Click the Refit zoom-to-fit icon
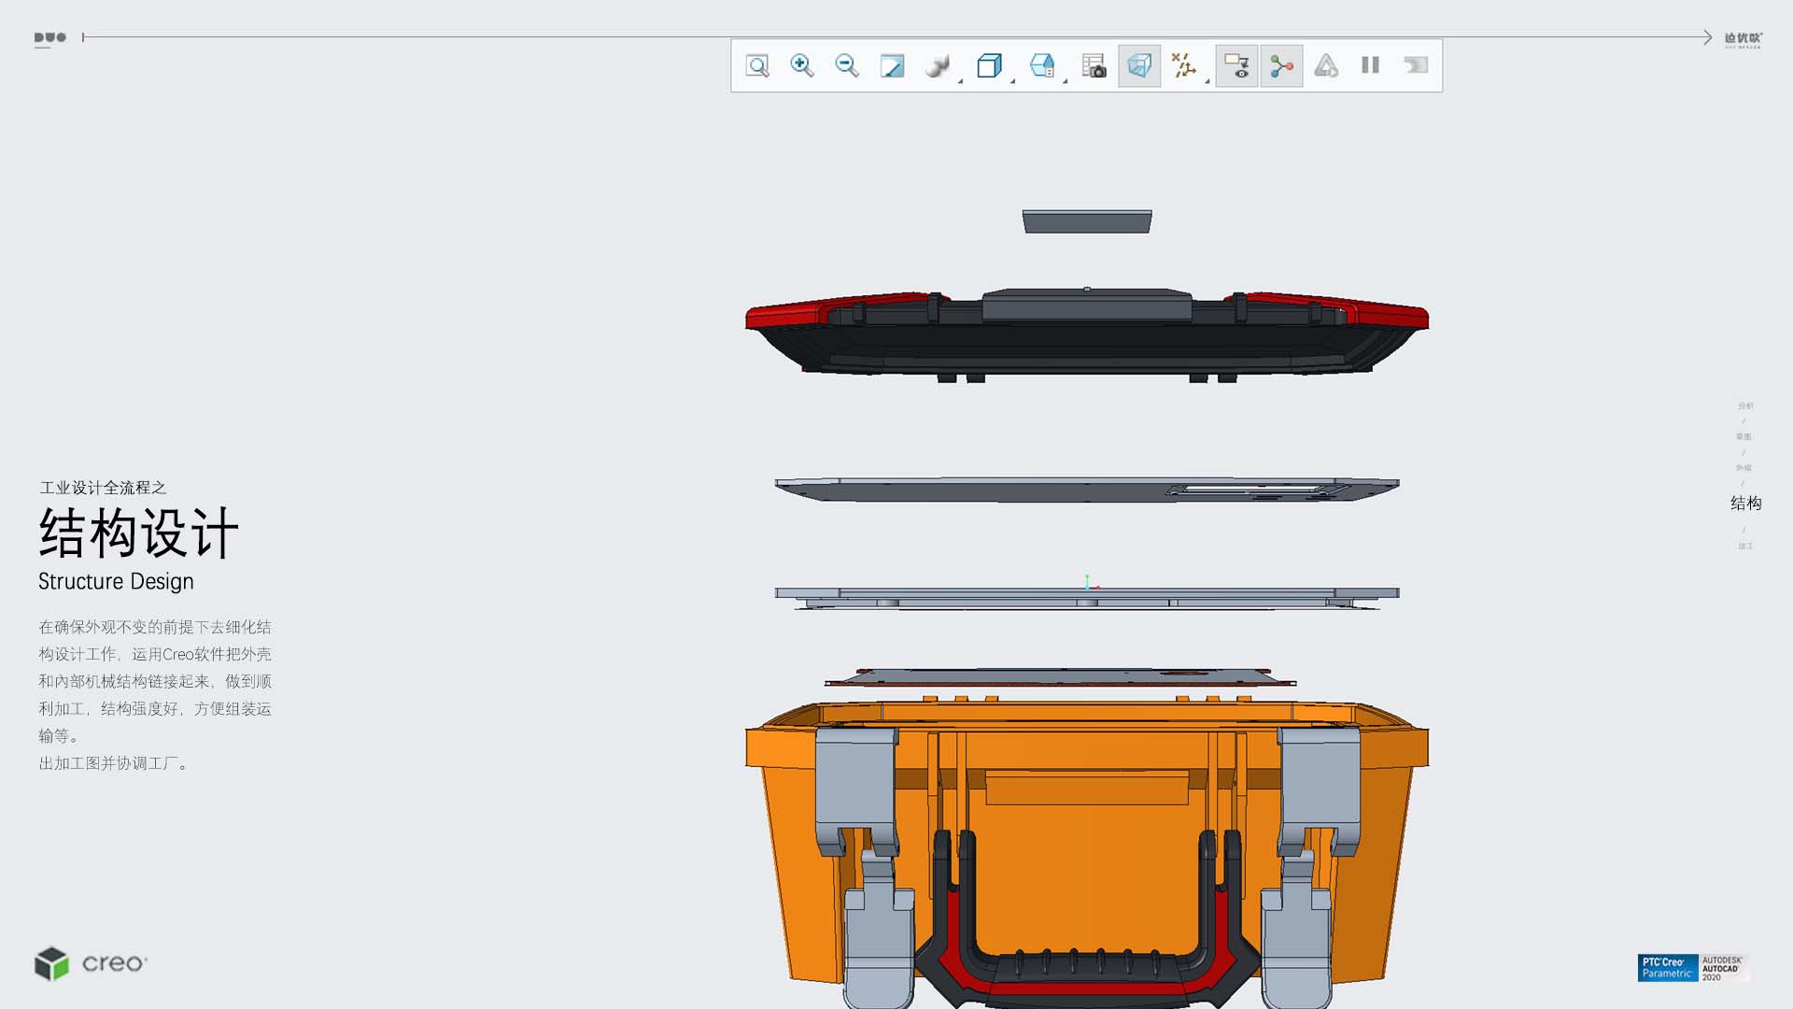Screen dimensions: 1793x1009 [x=757, y=65]
